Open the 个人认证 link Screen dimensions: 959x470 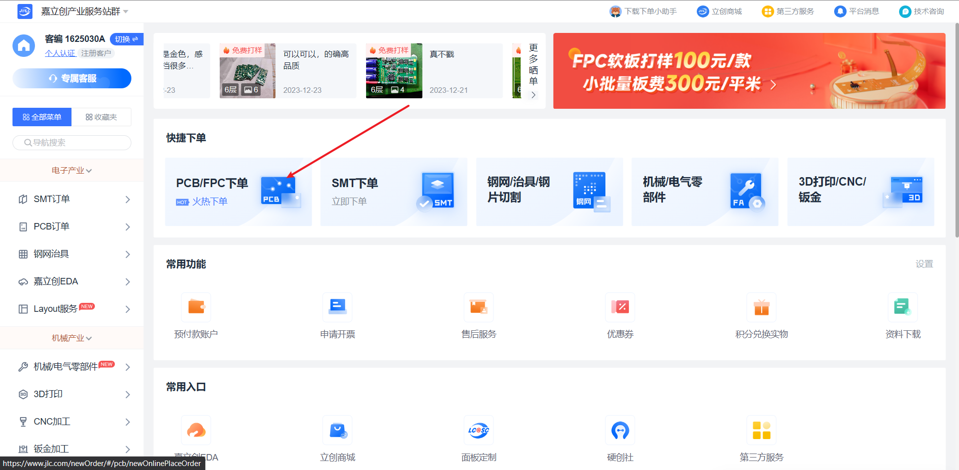[60, 53]
